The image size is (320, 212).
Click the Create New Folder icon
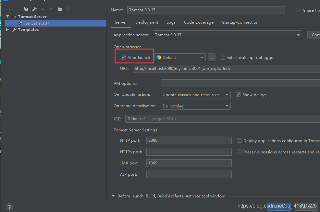[60, 9]
